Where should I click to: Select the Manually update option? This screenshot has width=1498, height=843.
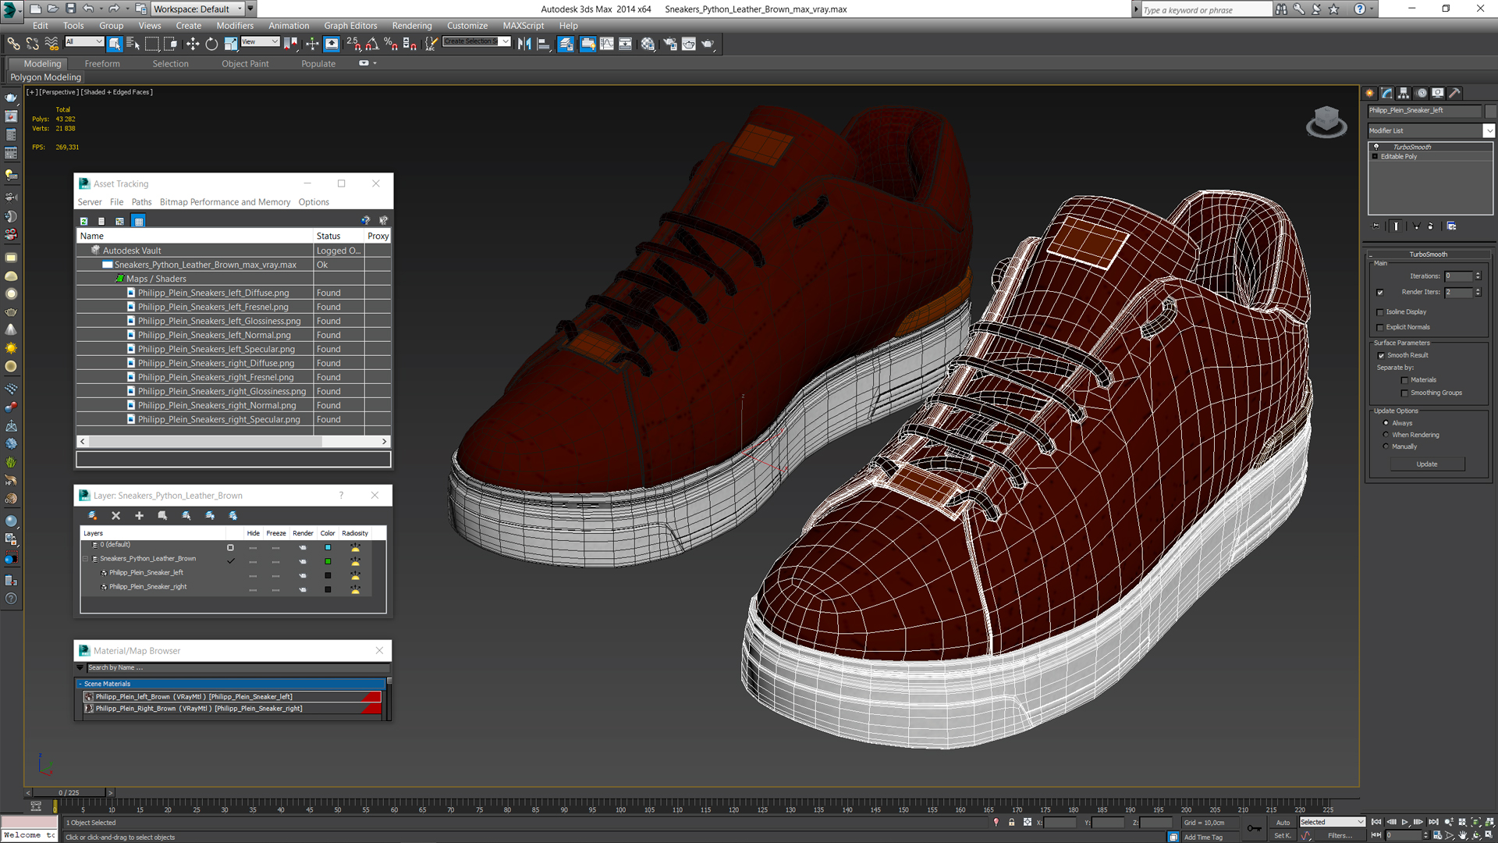(1386, 446)
